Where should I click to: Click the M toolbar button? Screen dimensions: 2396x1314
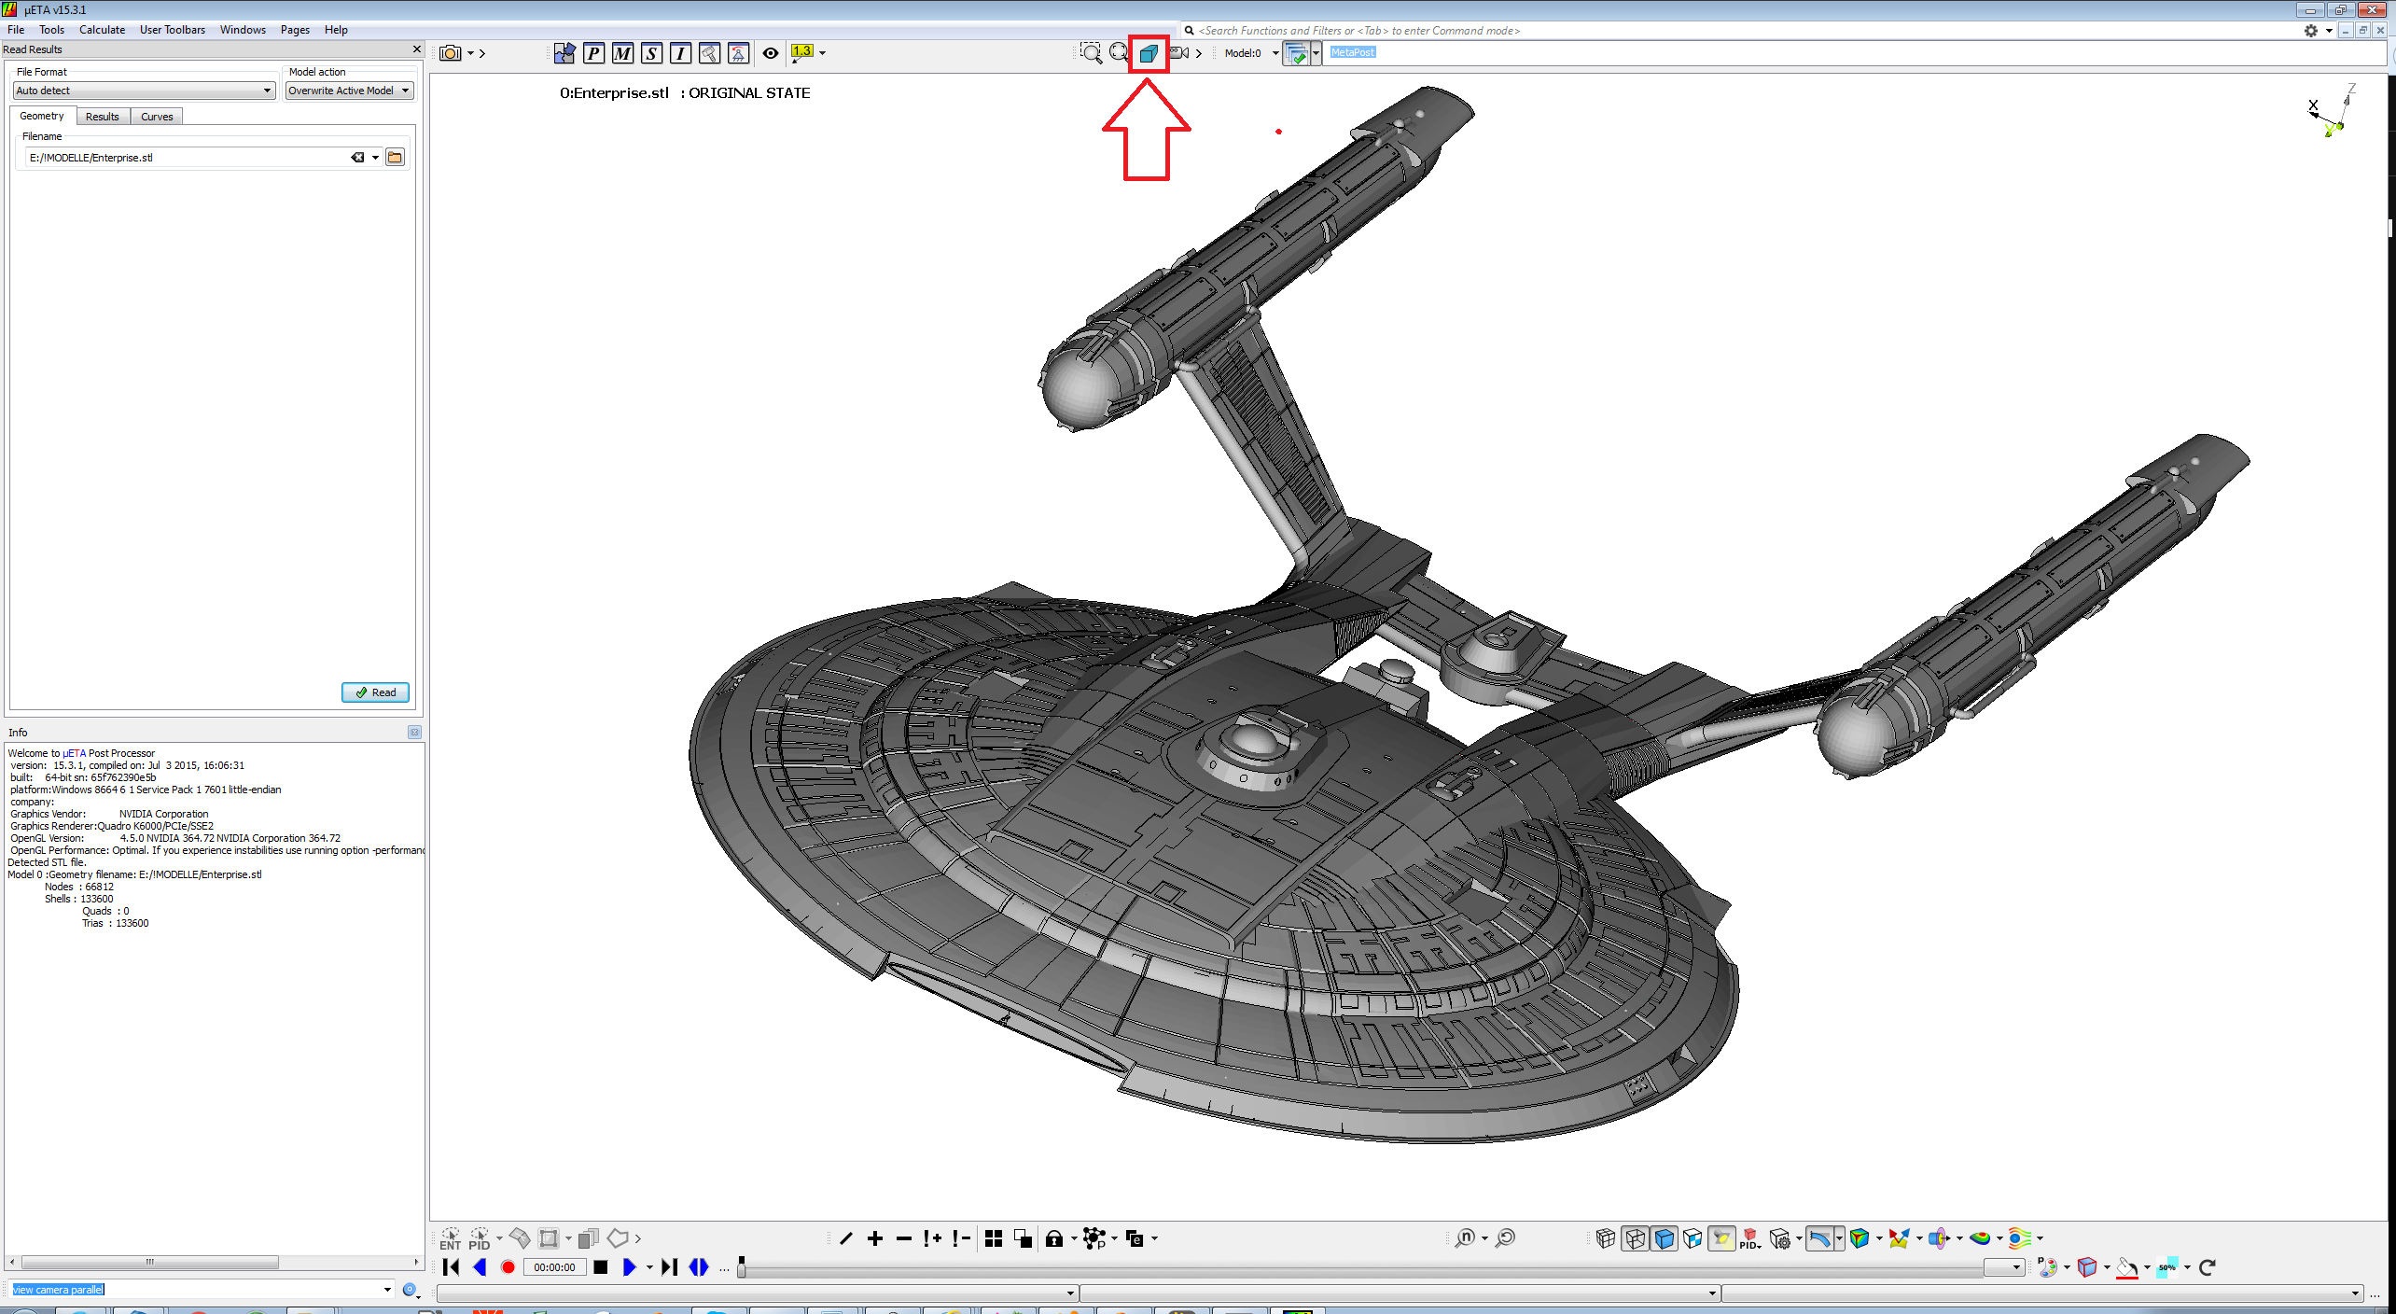tap(622, 53)
